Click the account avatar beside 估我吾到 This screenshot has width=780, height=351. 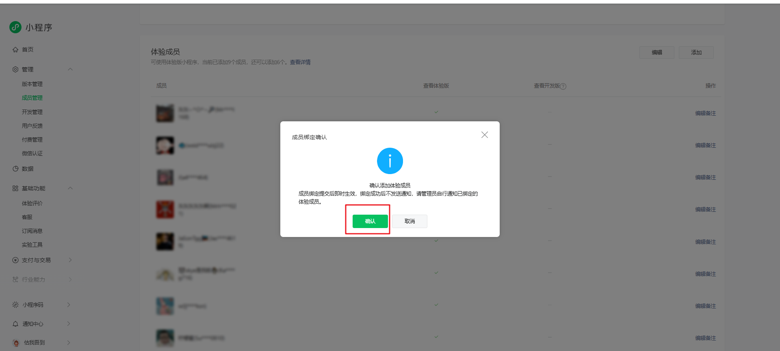coord(16,343)
